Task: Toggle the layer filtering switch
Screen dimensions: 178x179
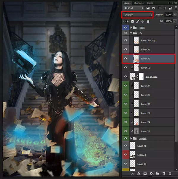Action: tap(176, 8)
